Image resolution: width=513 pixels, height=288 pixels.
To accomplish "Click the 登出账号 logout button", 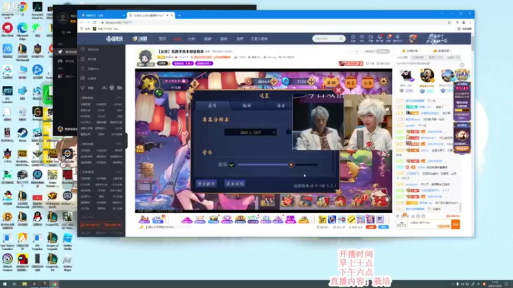I will click(x=206, y=184).
